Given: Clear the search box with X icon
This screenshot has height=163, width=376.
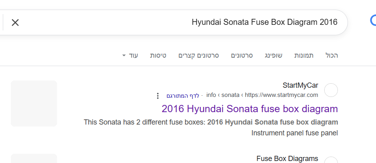Looking at the screenshot, I should (x=15, y=23).
